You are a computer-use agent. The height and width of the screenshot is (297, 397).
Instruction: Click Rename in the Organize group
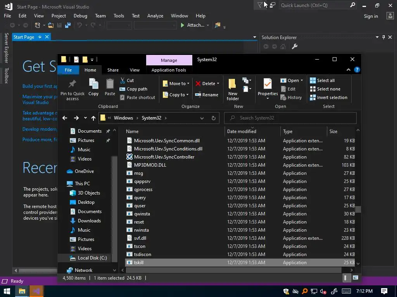(206, 95)
